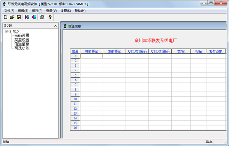Click channel 1 transmit frequency cell
This screenshot has width=229, height=146.
[x=114, y=56]
